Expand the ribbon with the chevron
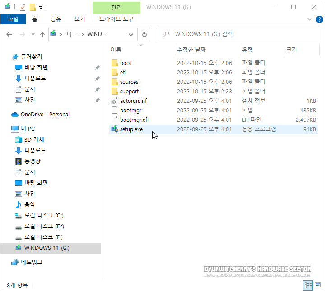 coord(310,19)
